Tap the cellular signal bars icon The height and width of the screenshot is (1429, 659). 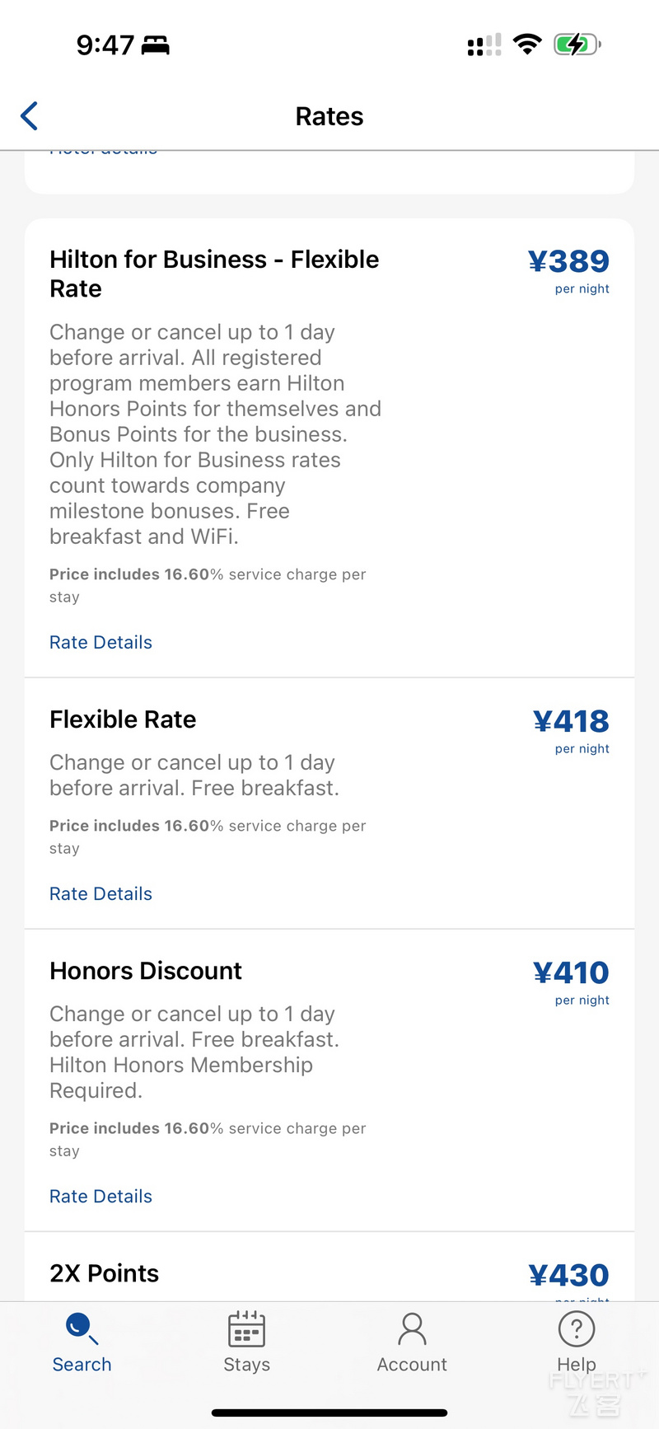pos(484,45)
